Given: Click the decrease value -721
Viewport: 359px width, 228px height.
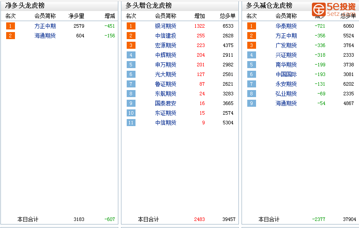Looking at the screenshot, I should click(x=320, y=26).
